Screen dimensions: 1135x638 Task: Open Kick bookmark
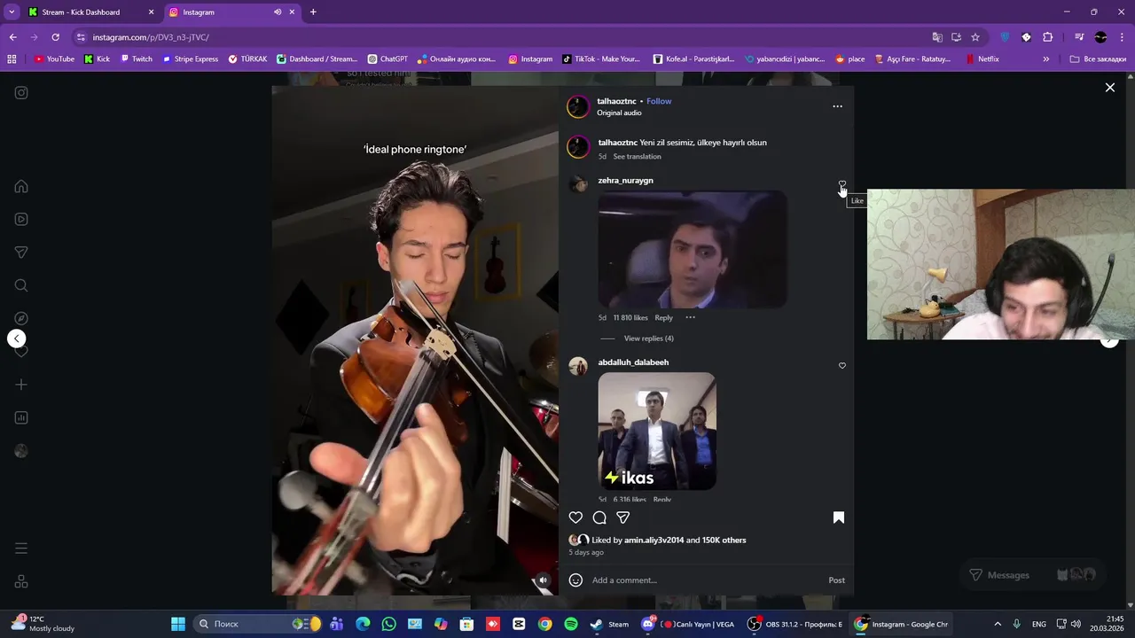tap(97, 59)
